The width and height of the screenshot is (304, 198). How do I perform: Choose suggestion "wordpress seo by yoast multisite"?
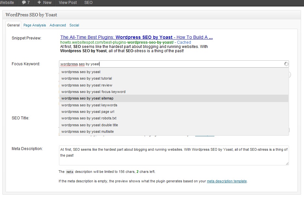174,131
